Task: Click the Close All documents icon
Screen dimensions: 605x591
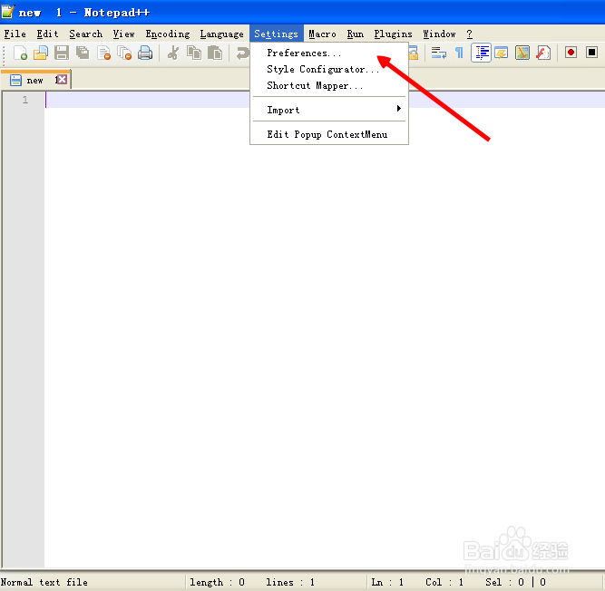Action: [124, 53]
